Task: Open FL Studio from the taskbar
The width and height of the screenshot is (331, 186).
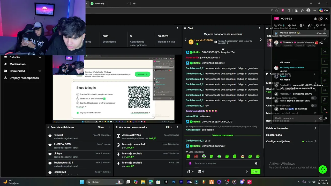Action: coord(204,182)
